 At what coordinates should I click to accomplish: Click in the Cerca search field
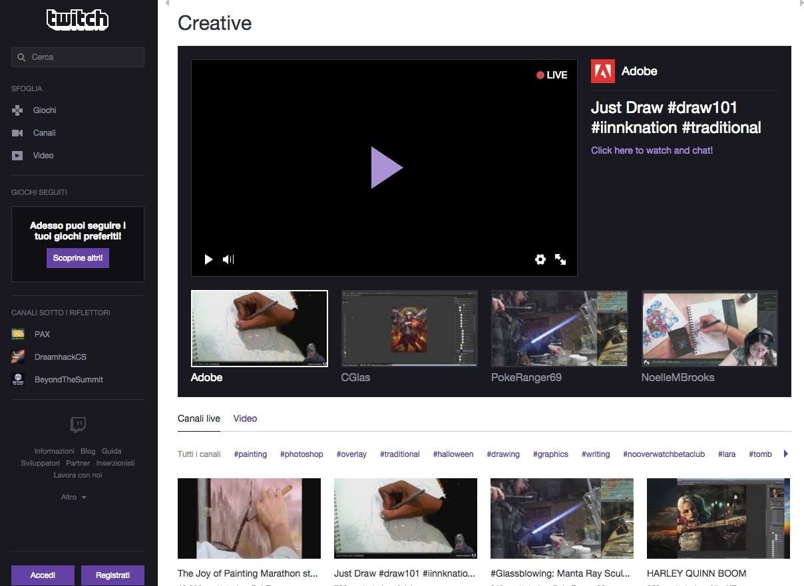pyautogui.click(x=78, y=57)
